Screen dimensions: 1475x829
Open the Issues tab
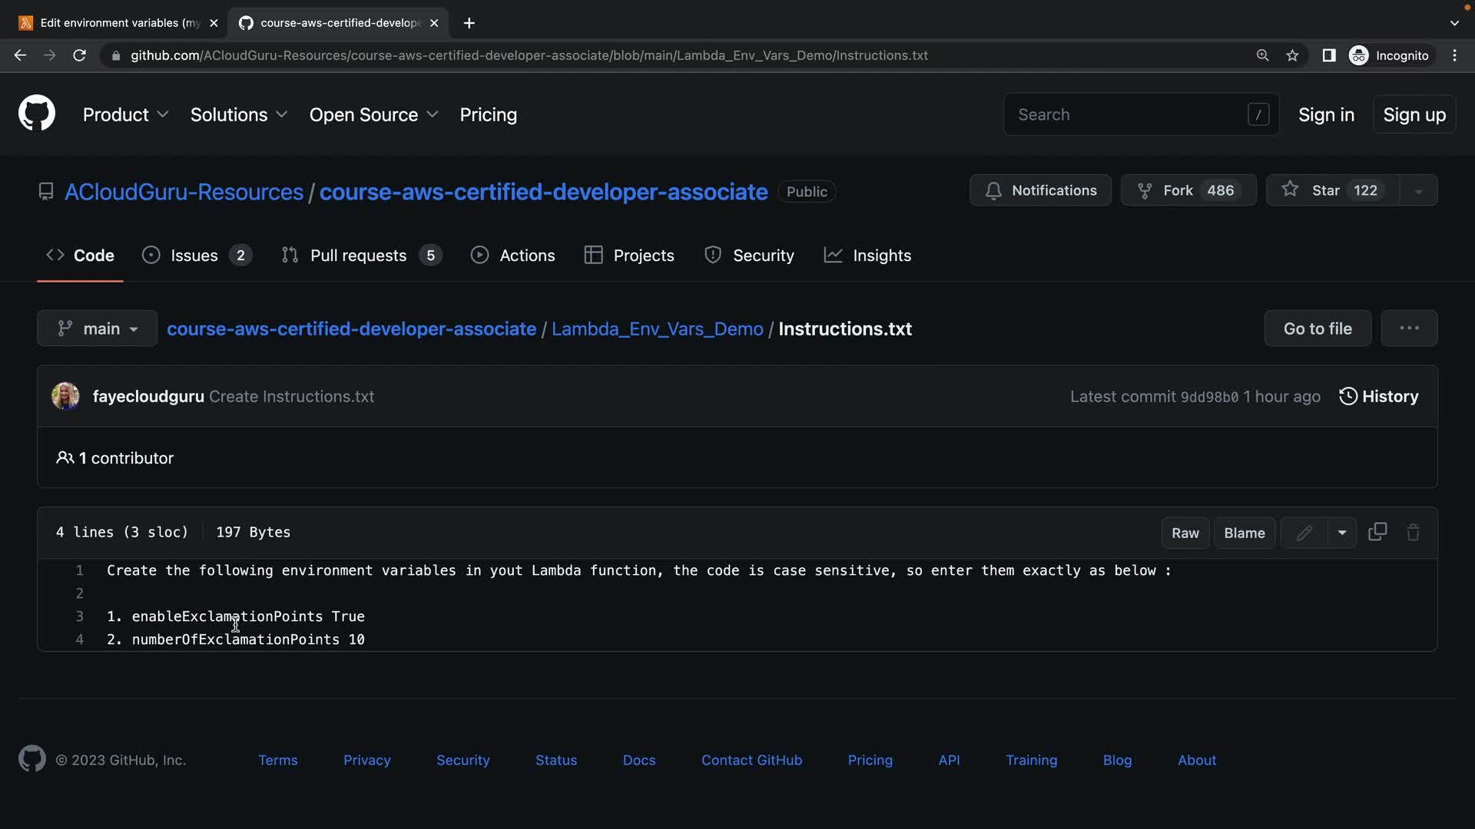194,256
